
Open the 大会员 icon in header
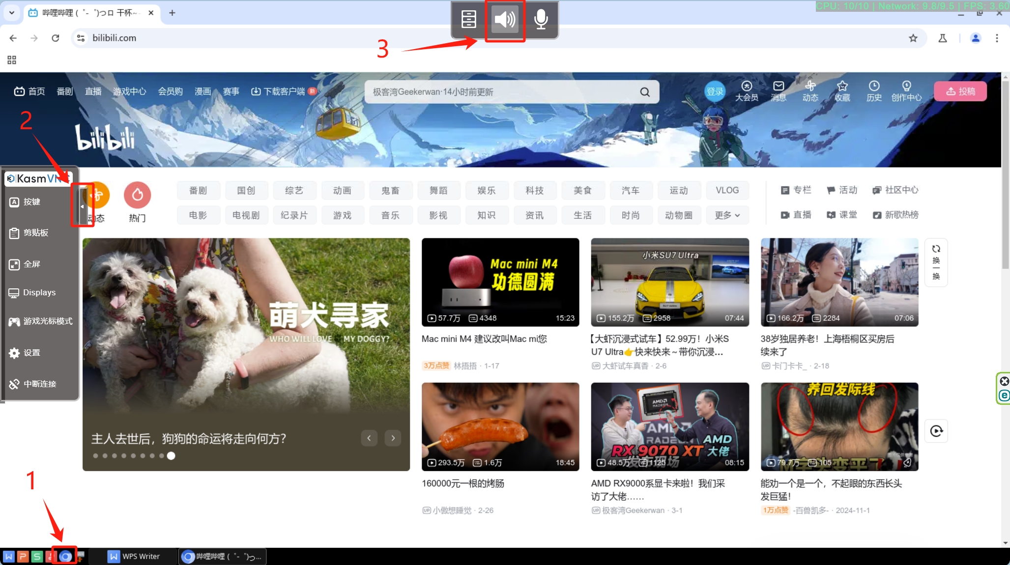746,86
